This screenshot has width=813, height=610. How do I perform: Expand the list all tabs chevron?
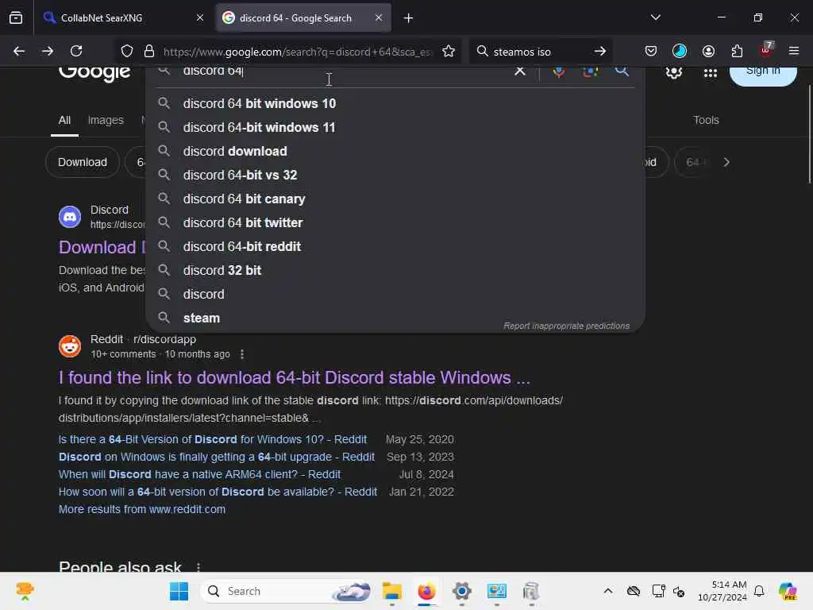coord(655,17)
